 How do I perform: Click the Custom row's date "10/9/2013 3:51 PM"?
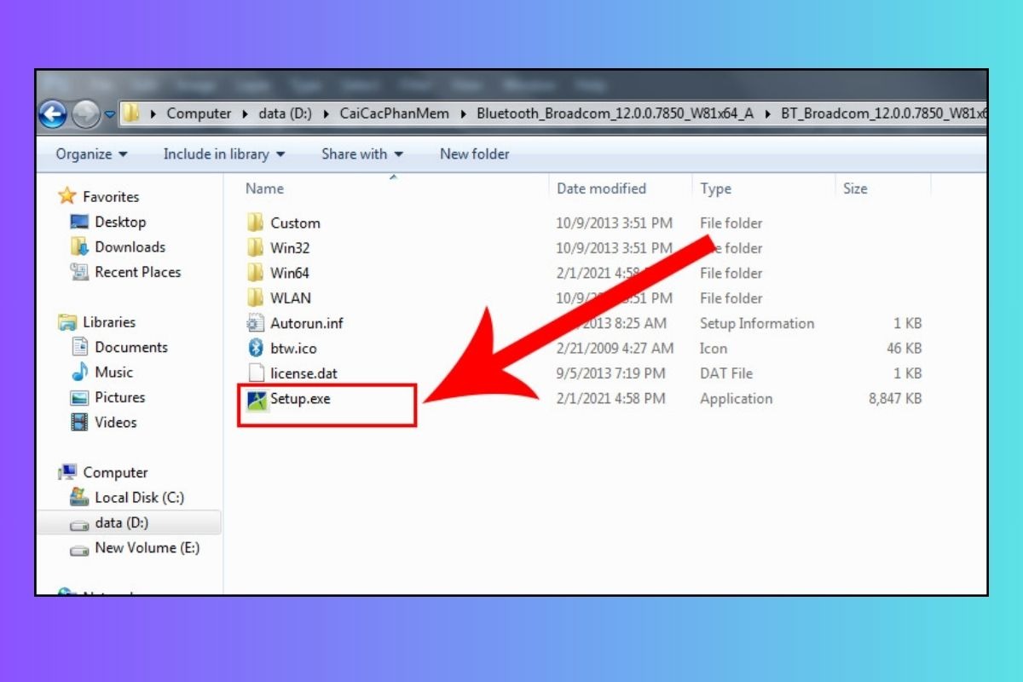pos(615,223)
